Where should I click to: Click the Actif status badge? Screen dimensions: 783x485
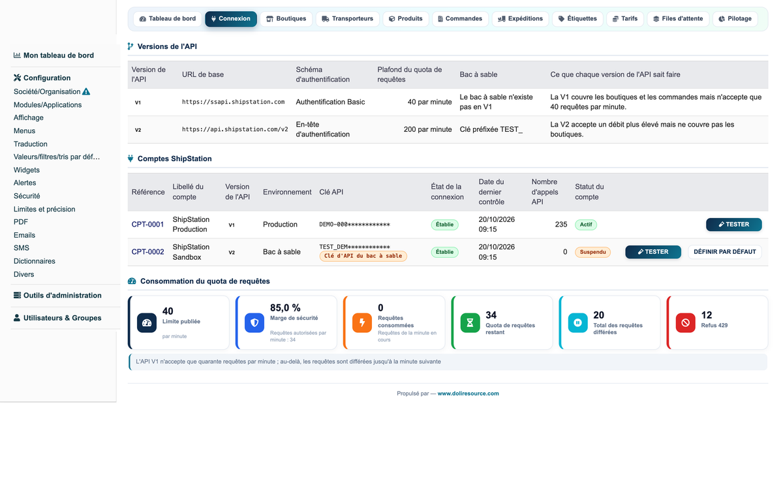pos(586,225)
